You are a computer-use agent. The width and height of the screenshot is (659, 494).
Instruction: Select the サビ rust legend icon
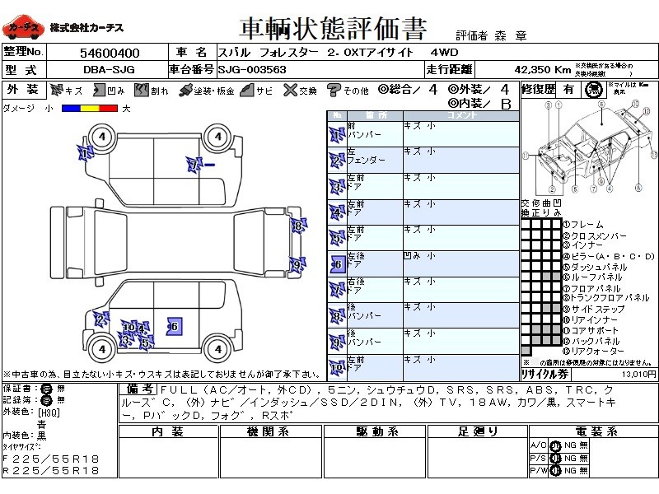point(248,90)
